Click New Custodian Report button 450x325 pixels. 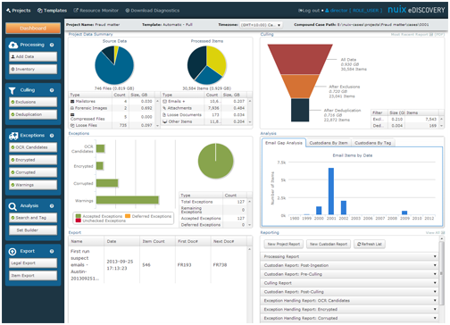coord(329,245)
